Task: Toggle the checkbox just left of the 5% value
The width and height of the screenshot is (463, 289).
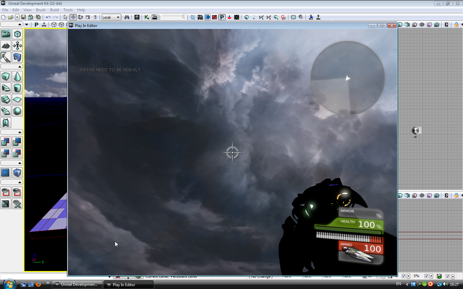Action: pos(404,276)
